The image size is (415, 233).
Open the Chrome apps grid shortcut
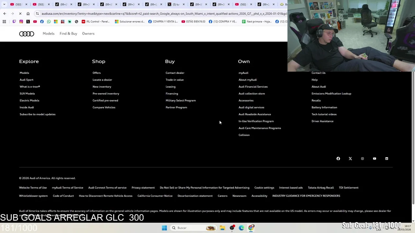click(x=4, y=22)
